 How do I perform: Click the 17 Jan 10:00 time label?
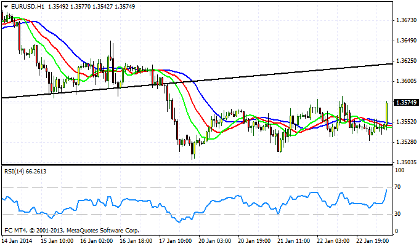click(176, 240)
